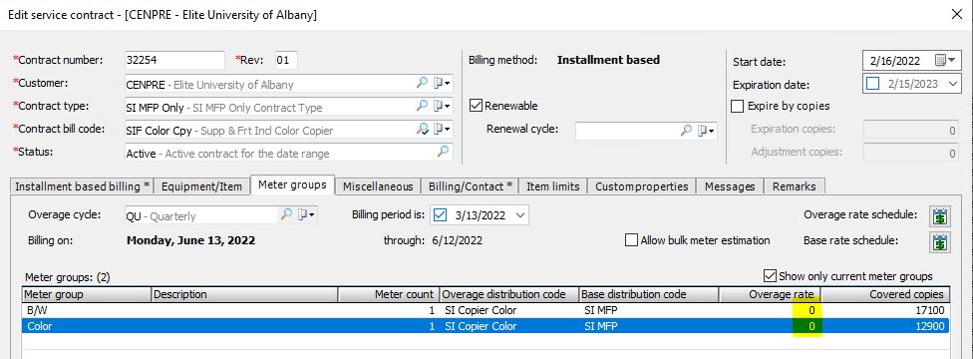973x359 pixels.
Task: Open the Equipment/Item tab
Action: point(201,186)
